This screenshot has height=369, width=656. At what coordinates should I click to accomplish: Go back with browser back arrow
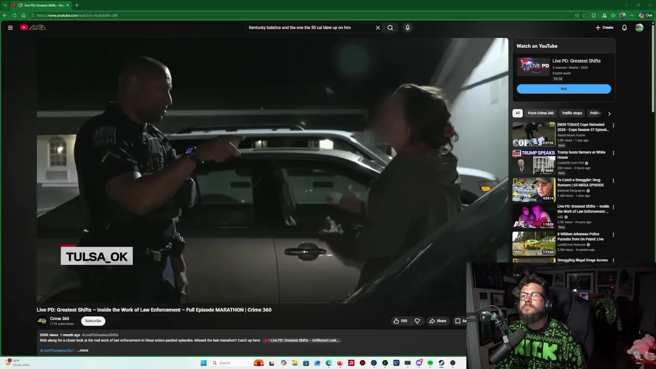coord(5,15)
